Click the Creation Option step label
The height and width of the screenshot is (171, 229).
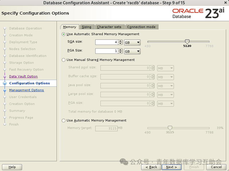pyautogui.click(x=22, y=104)
